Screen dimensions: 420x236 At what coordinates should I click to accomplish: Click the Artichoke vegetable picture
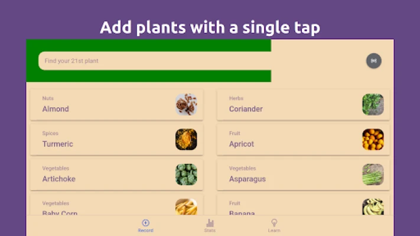click(x=186, y=174)
